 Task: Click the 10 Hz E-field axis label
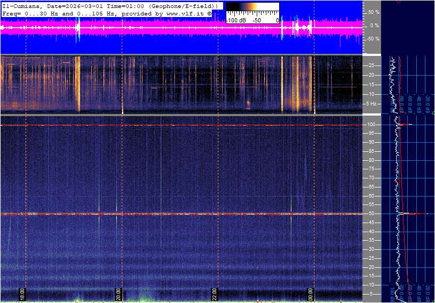tap(371, 285)
